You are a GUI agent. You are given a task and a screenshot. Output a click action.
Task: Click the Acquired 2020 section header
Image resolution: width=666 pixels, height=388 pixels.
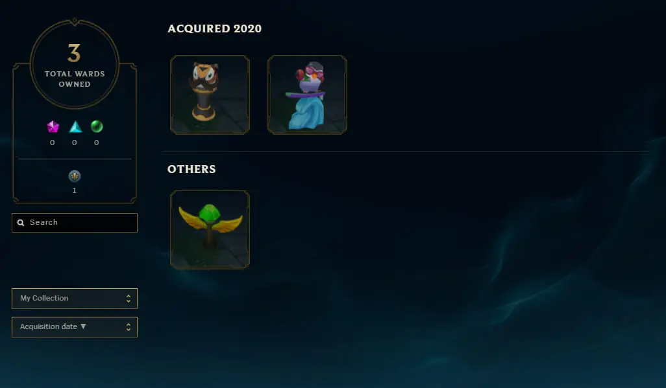tap(214, 29)
